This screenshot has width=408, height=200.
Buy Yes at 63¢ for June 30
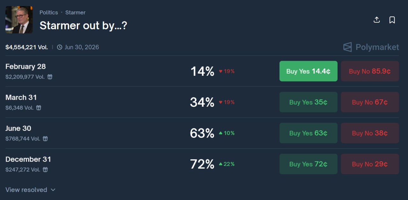click(x=308, y=133)
